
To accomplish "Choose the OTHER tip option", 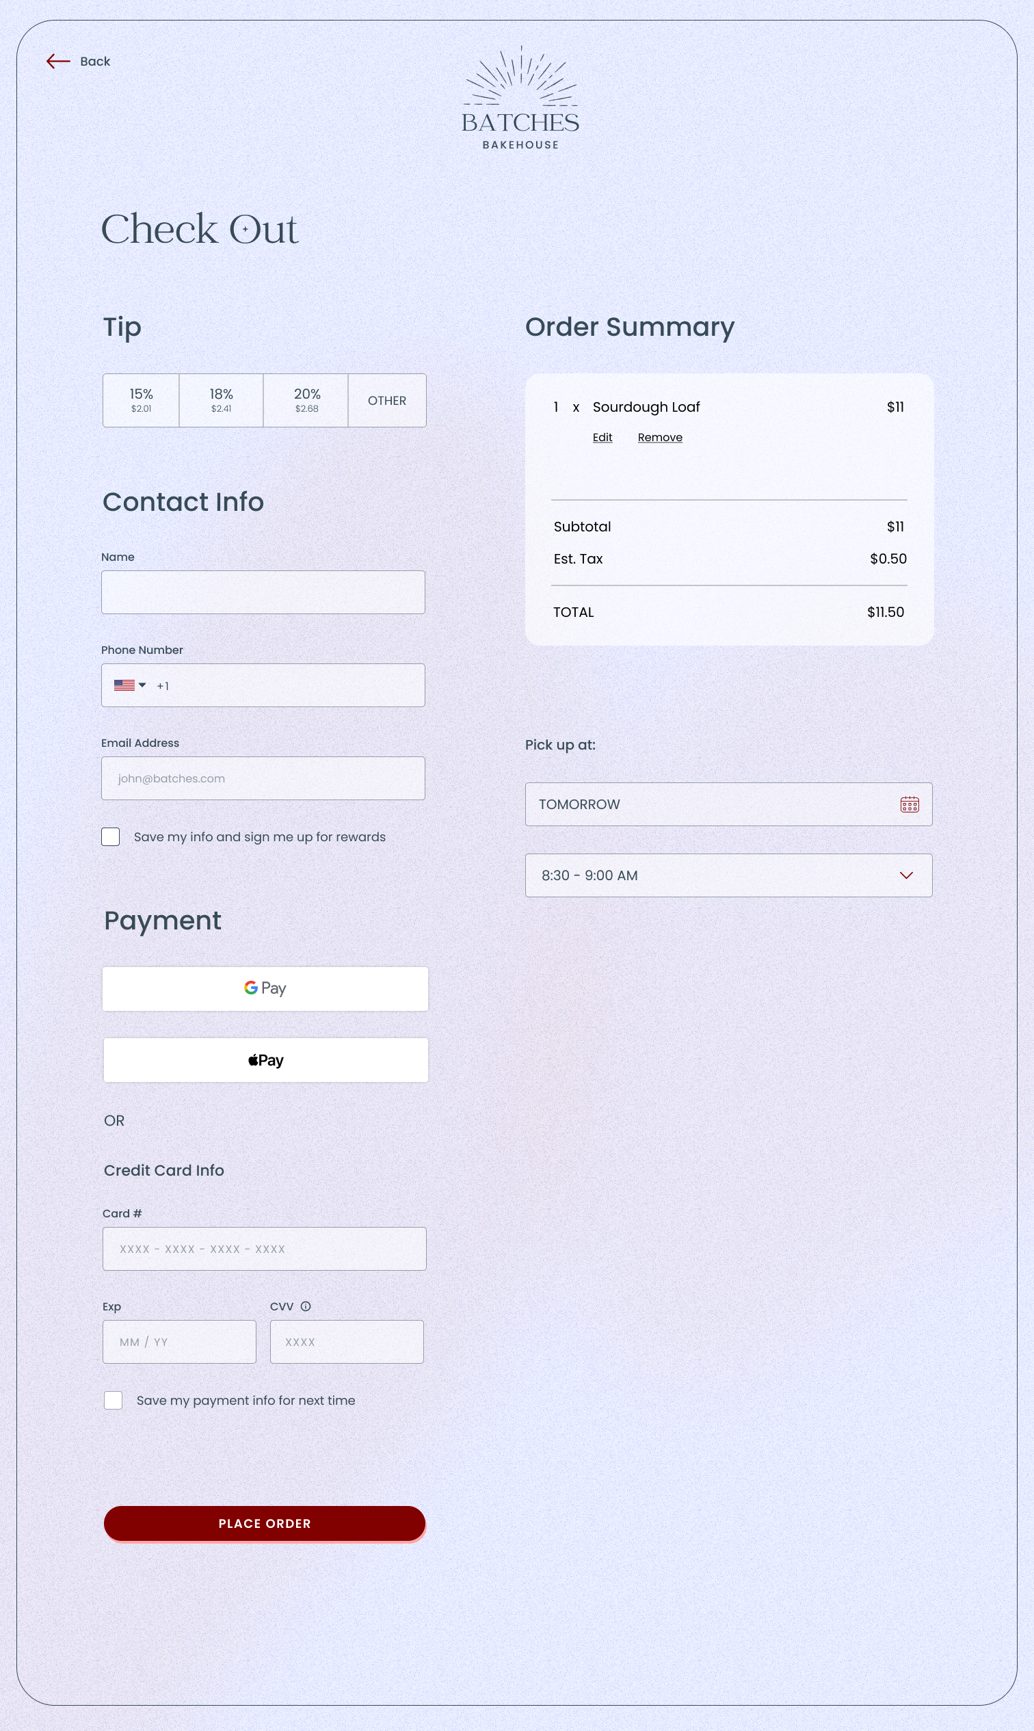I will click(387, 400).
